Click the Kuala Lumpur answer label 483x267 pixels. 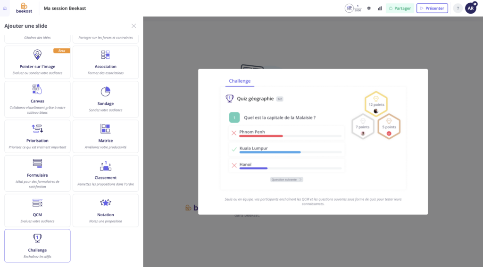(253, 148)
